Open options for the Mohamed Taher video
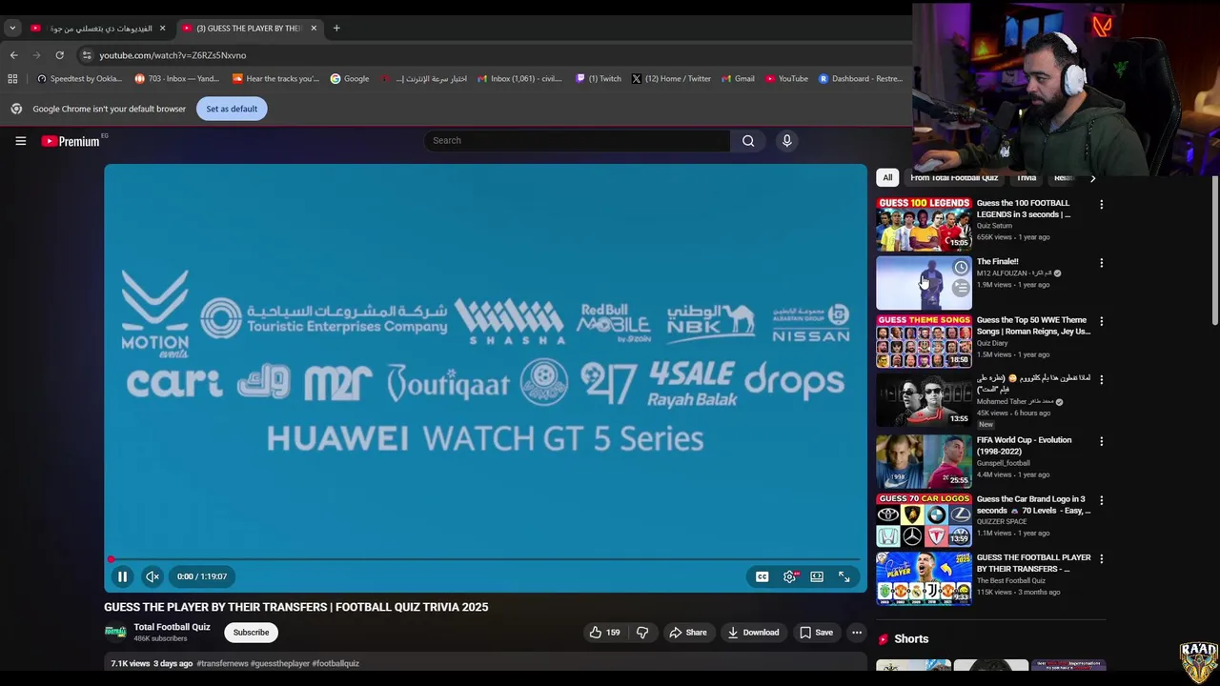Image resolution: width=1220 pixels, height=686 pixels. coord(1101,380)
